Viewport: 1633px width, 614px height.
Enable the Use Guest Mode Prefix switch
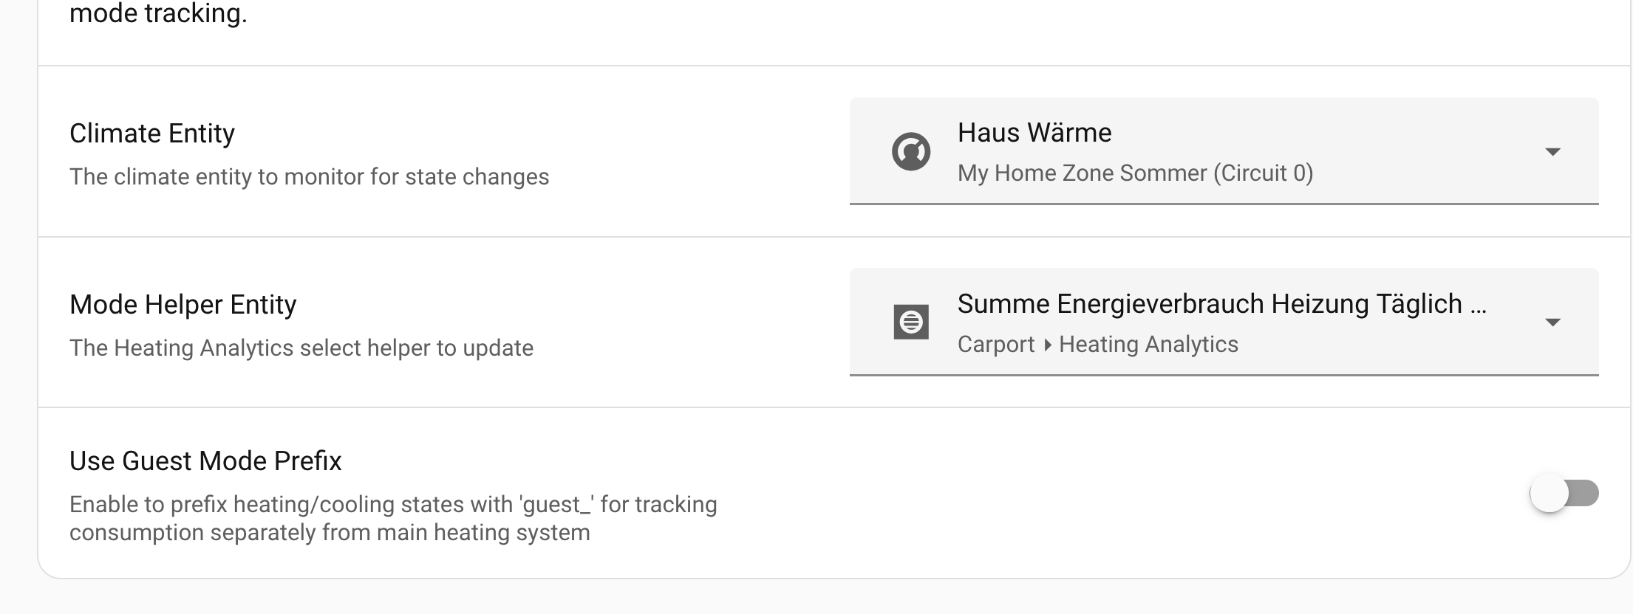pos(1564,494)
